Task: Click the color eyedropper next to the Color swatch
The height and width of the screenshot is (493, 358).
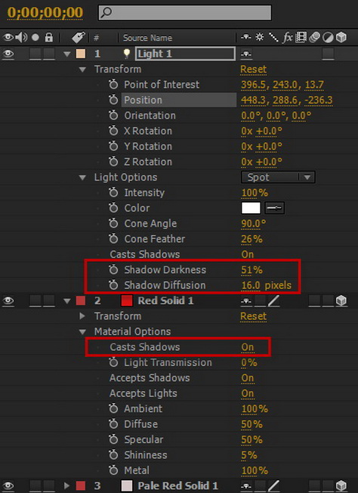Action: pyautogui.click(x=274, y=208)
